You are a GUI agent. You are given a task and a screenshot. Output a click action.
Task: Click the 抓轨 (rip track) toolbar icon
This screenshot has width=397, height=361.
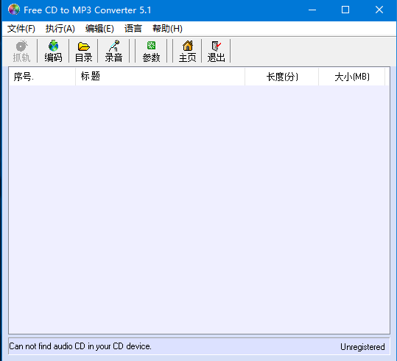(21, 51)
